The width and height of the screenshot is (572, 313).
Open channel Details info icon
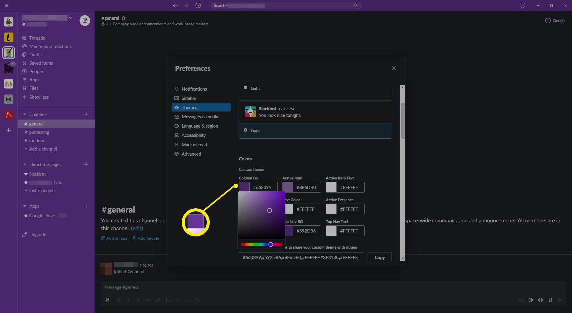(x=548, y=21)
